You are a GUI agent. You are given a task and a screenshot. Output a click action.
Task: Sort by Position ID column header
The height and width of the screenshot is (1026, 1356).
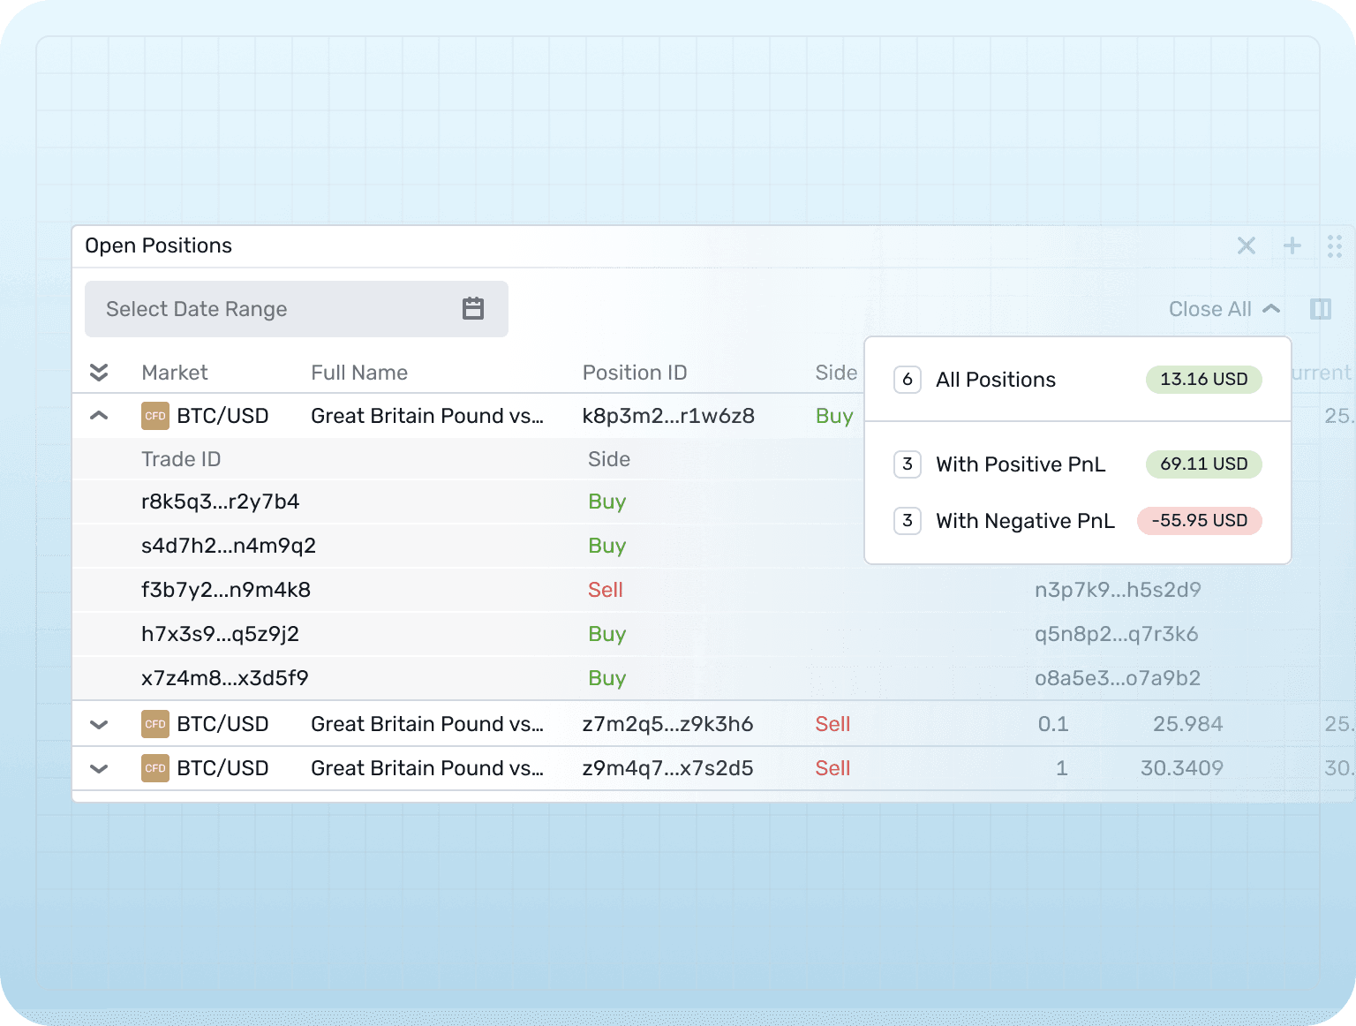(635, 373)
